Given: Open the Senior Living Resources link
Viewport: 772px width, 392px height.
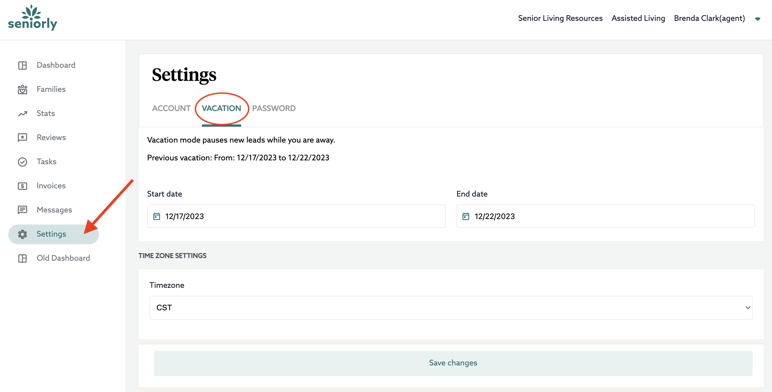Looking at the screenshot, I should pos(560,18).
